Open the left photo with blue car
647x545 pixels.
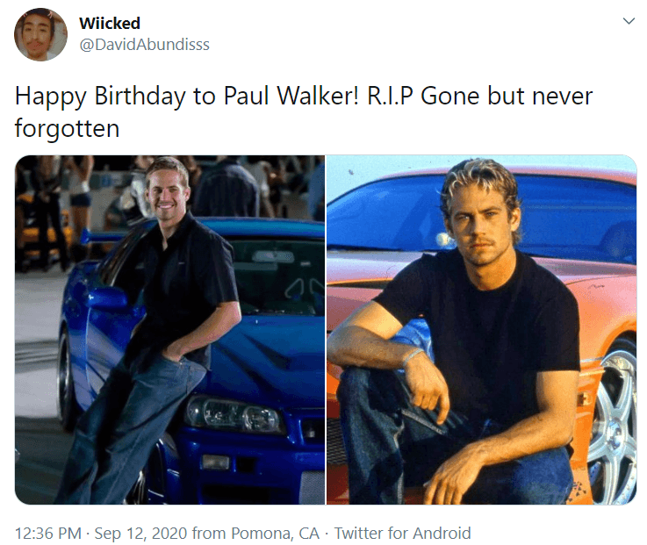(170, 330)
